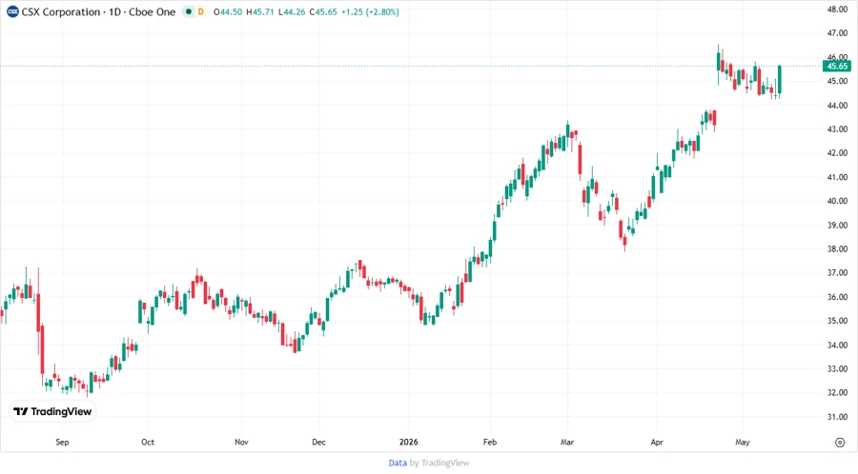Click the 36.00 price scale label
The height and width of the screenshot is (474, 858).
click(x=837, y=297)
